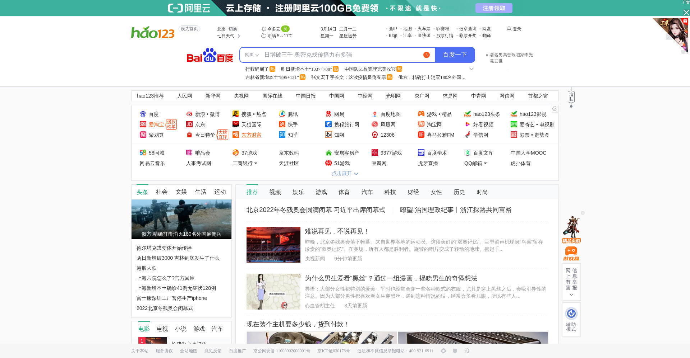Open the Vipshop 唯品会 icon link
This screenshot has width=690, height=358.
189,153
